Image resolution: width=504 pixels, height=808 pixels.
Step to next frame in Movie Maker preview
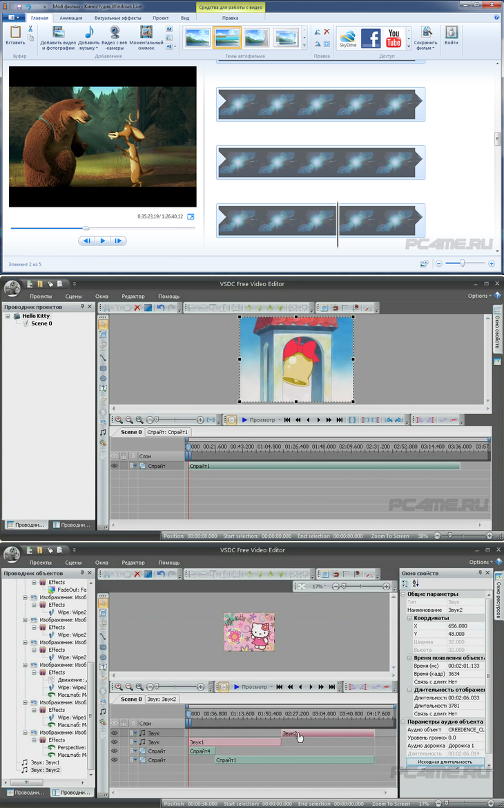(118, 241)
